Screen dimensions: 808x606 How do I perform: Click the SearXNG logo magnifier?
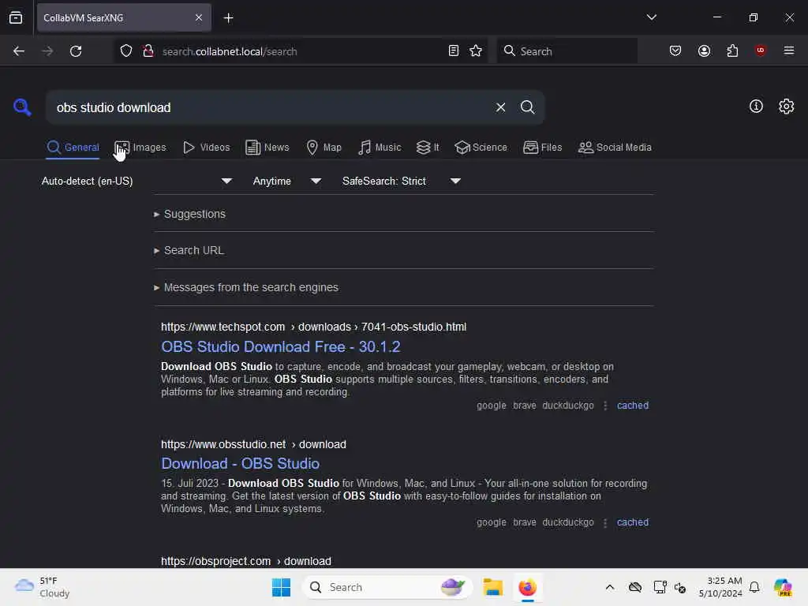pyautogui.click(x=22, y=107)
